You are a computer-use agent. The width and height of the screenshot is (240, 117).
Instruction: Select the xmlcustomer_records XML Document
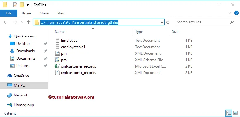pyautogui.click(x=78, y=73)
